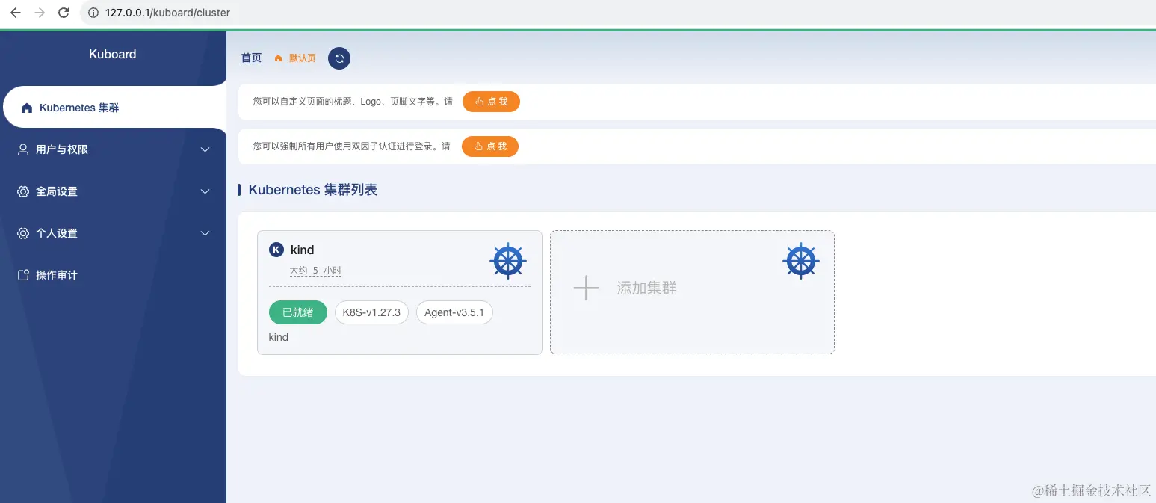Expand the 用户与权限 chevron
This screenshot has height=503, width=1156.
pos(205,149)
